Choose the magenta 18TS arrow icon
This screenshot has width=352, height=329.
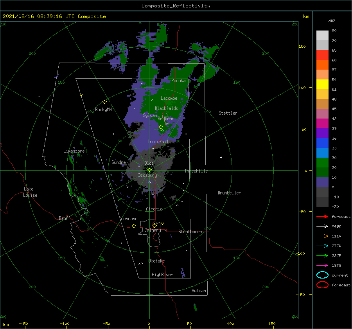[x=322, y=266]
